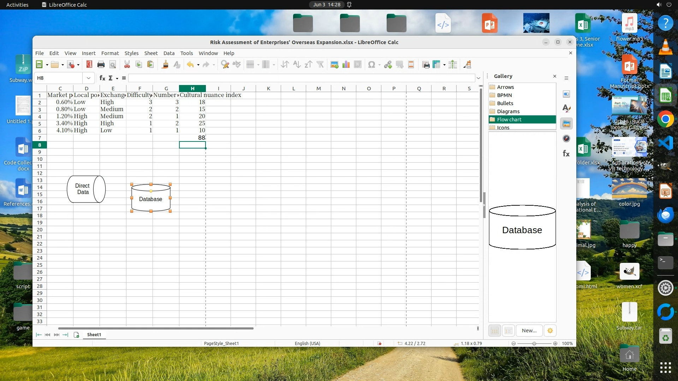Click the Clone Formatting paintbrush icon
The width and height of the screenshot is (678, 381).
(x=165, y=65)
